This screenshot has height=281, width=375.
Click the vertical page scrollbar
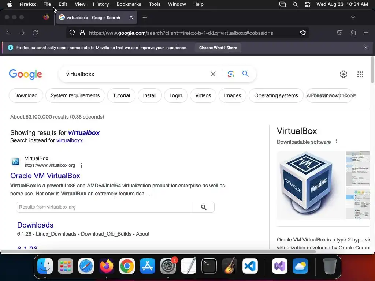tap(372, 70)
